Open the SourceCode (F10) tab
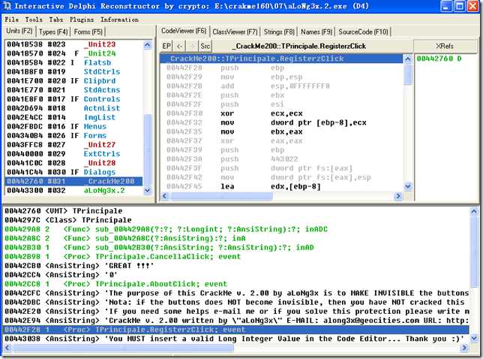This screenshot has height=359, width=483. [363, 32]
